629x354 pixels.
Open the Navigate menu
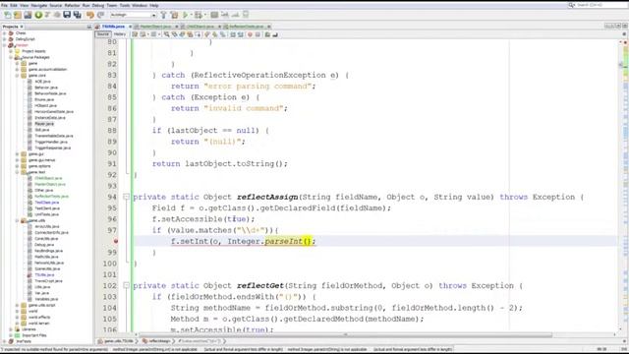click(x=39, y=5)
